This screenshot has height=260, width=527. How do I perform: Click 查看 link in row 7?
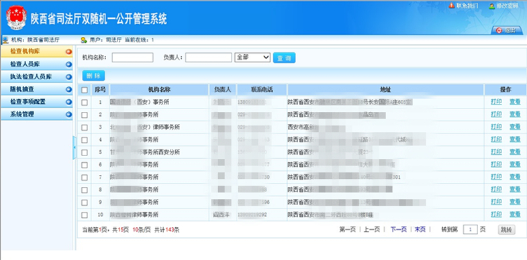tap(515, 177)
